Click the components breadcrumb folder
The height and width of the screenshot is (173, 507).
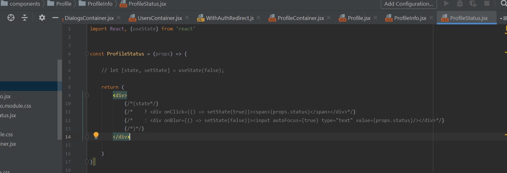21,4
